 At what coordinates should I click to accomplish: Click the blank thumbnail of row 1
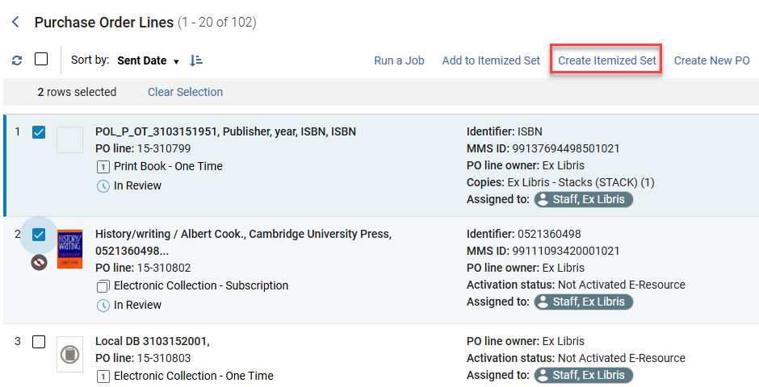point(69,140)
